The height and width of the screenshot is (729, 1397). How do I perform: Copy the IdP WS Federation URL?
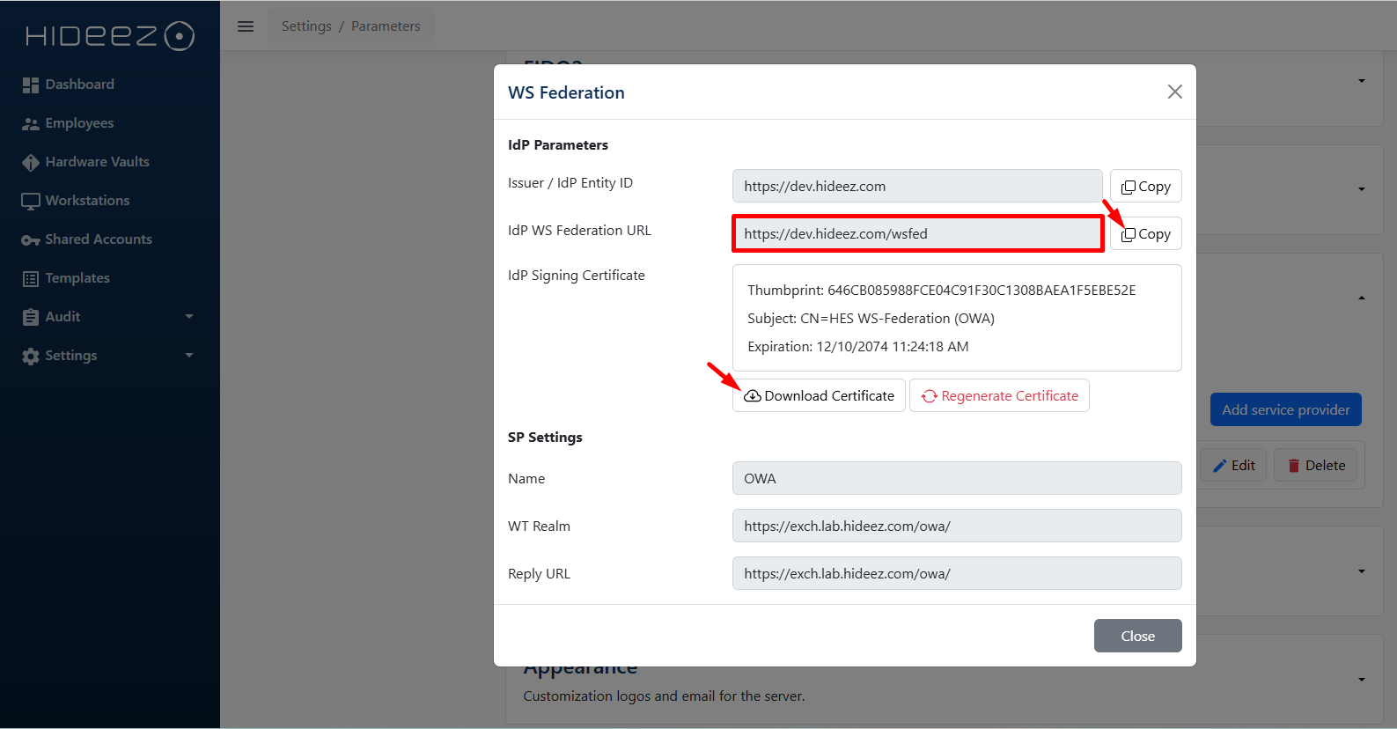pyautogui.click(x=1145, y=234)
